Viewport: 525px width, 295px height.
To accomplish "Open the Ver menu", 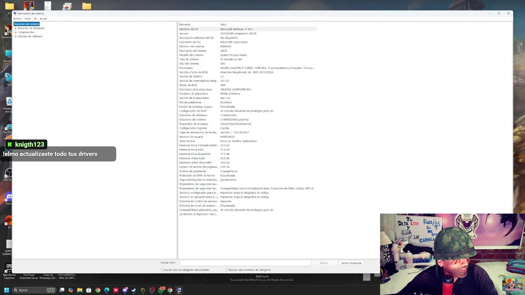I will (35, 18).
